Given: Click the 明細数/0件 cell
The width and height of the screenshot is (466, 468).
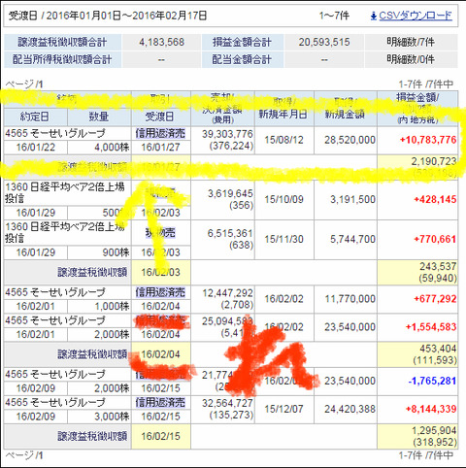Looking at the screenshot, I should (x=411, y=59).
